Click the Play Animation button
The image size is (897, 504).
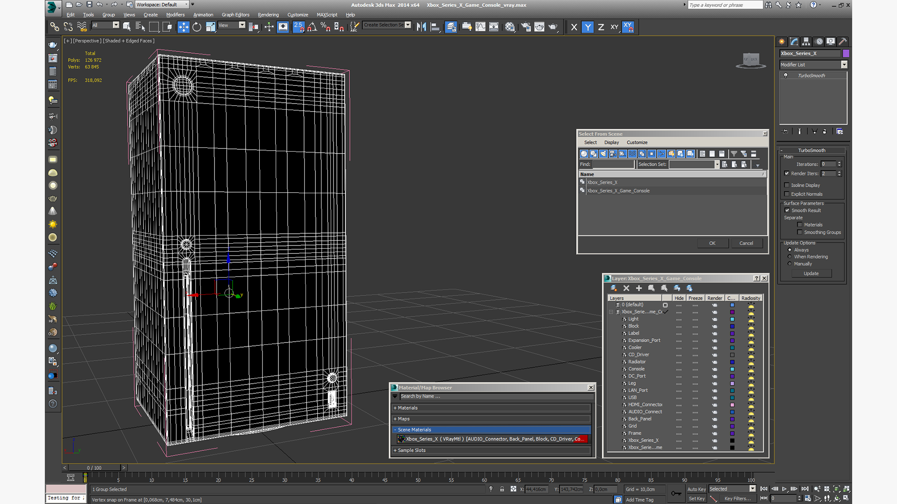(x=784, y=489)
